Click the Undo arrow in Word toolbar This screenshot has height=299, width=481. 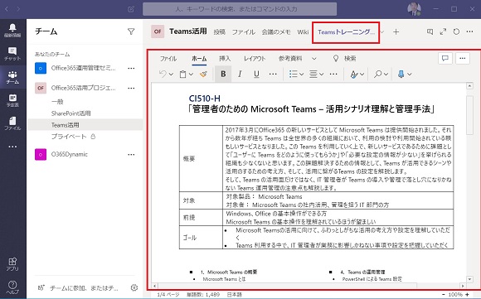[163, 74]
